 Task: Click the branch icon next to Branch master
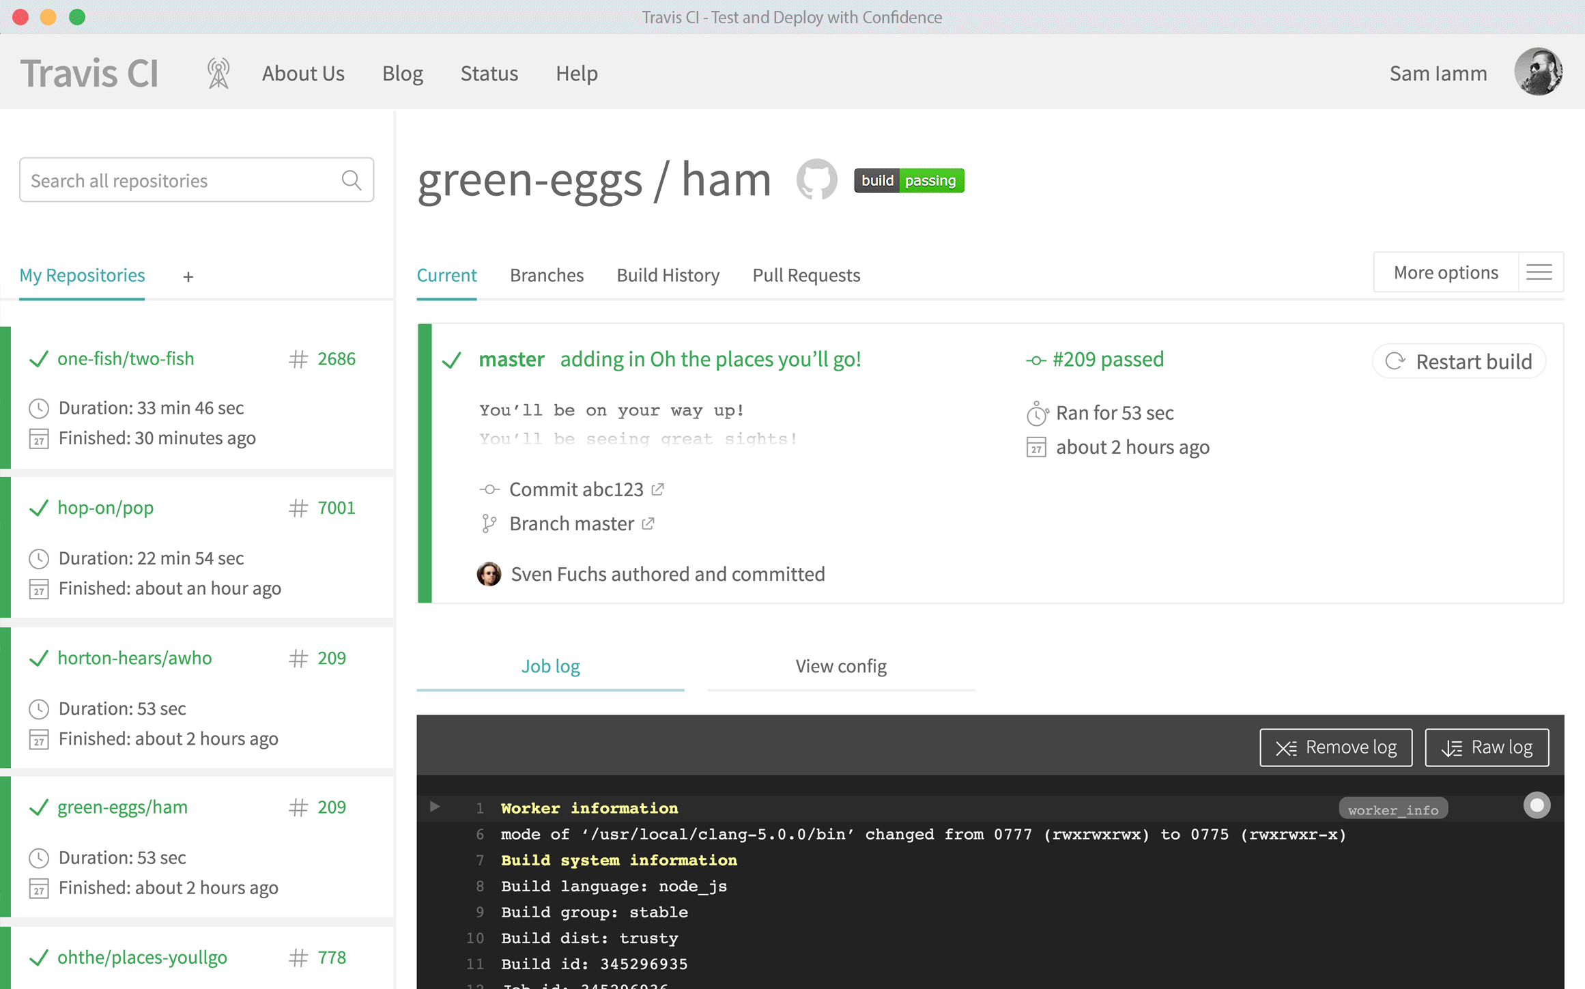pyautogui.click(x=489, y=523)
